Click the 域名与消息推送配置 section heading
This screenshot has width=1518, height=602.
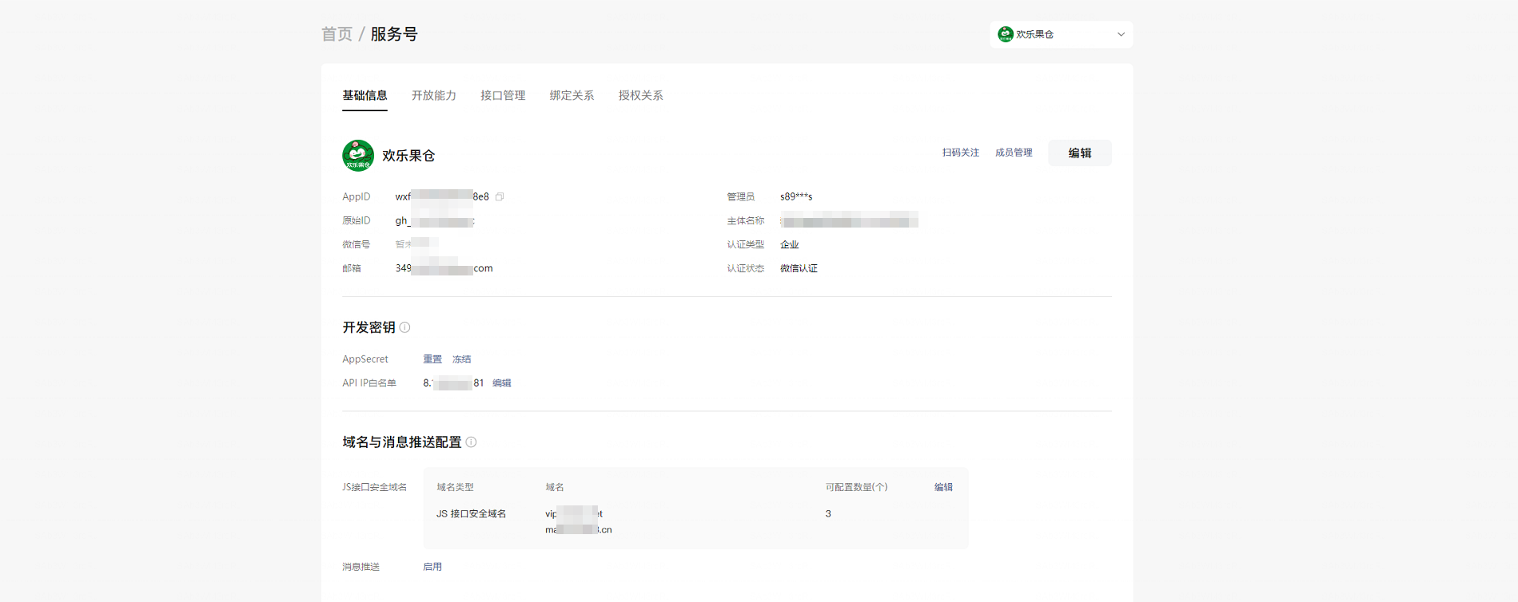(402, 442)
